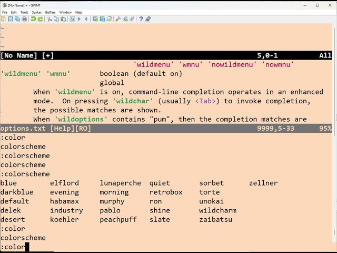Image resolution: width=337 pixels, height=253 pixels.
Task: Click the 'desert' colorscheme name
Action: pyautogui.click(x=13, y=220)
